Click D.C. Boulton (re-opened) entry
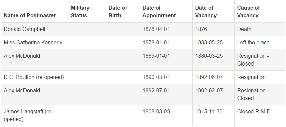 34,77
